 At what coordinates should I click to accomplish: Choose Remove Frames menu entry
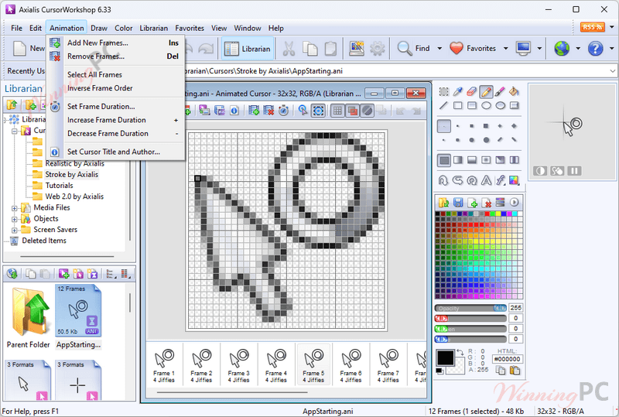(x=115, y=56)
